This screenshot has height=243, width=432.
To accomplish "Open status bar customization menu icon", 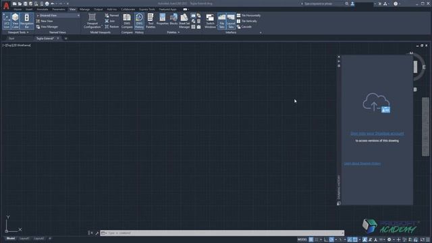I will click(428, 240).
